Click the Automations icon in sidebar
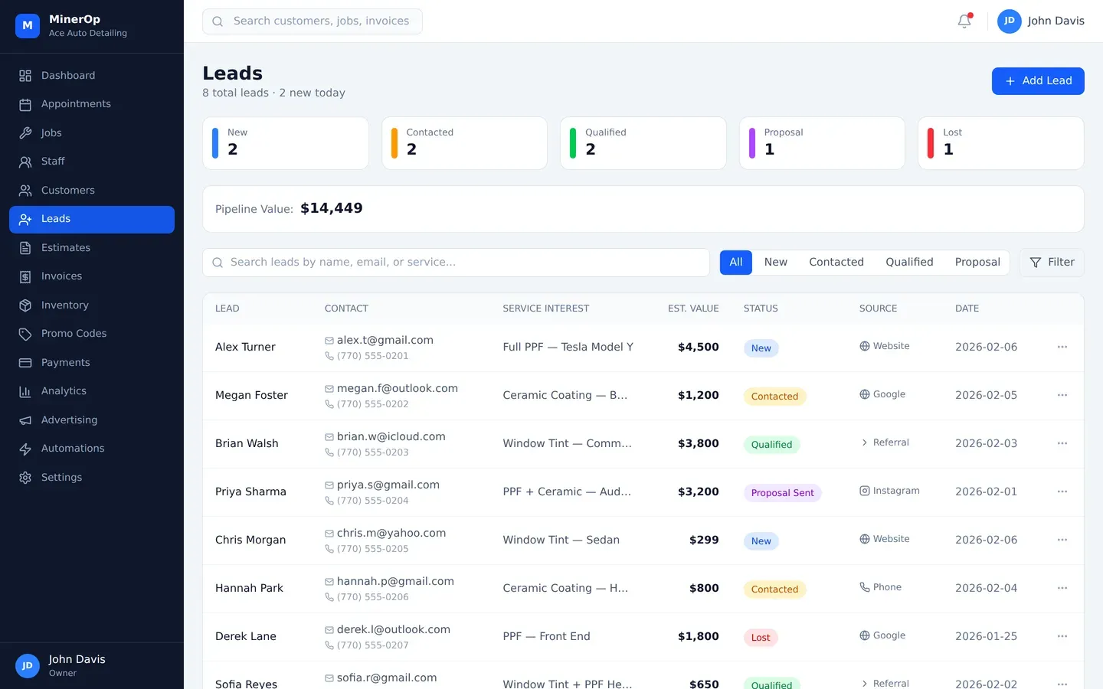The height and width of the screenshot is (689, 1103). click(26, 449)
